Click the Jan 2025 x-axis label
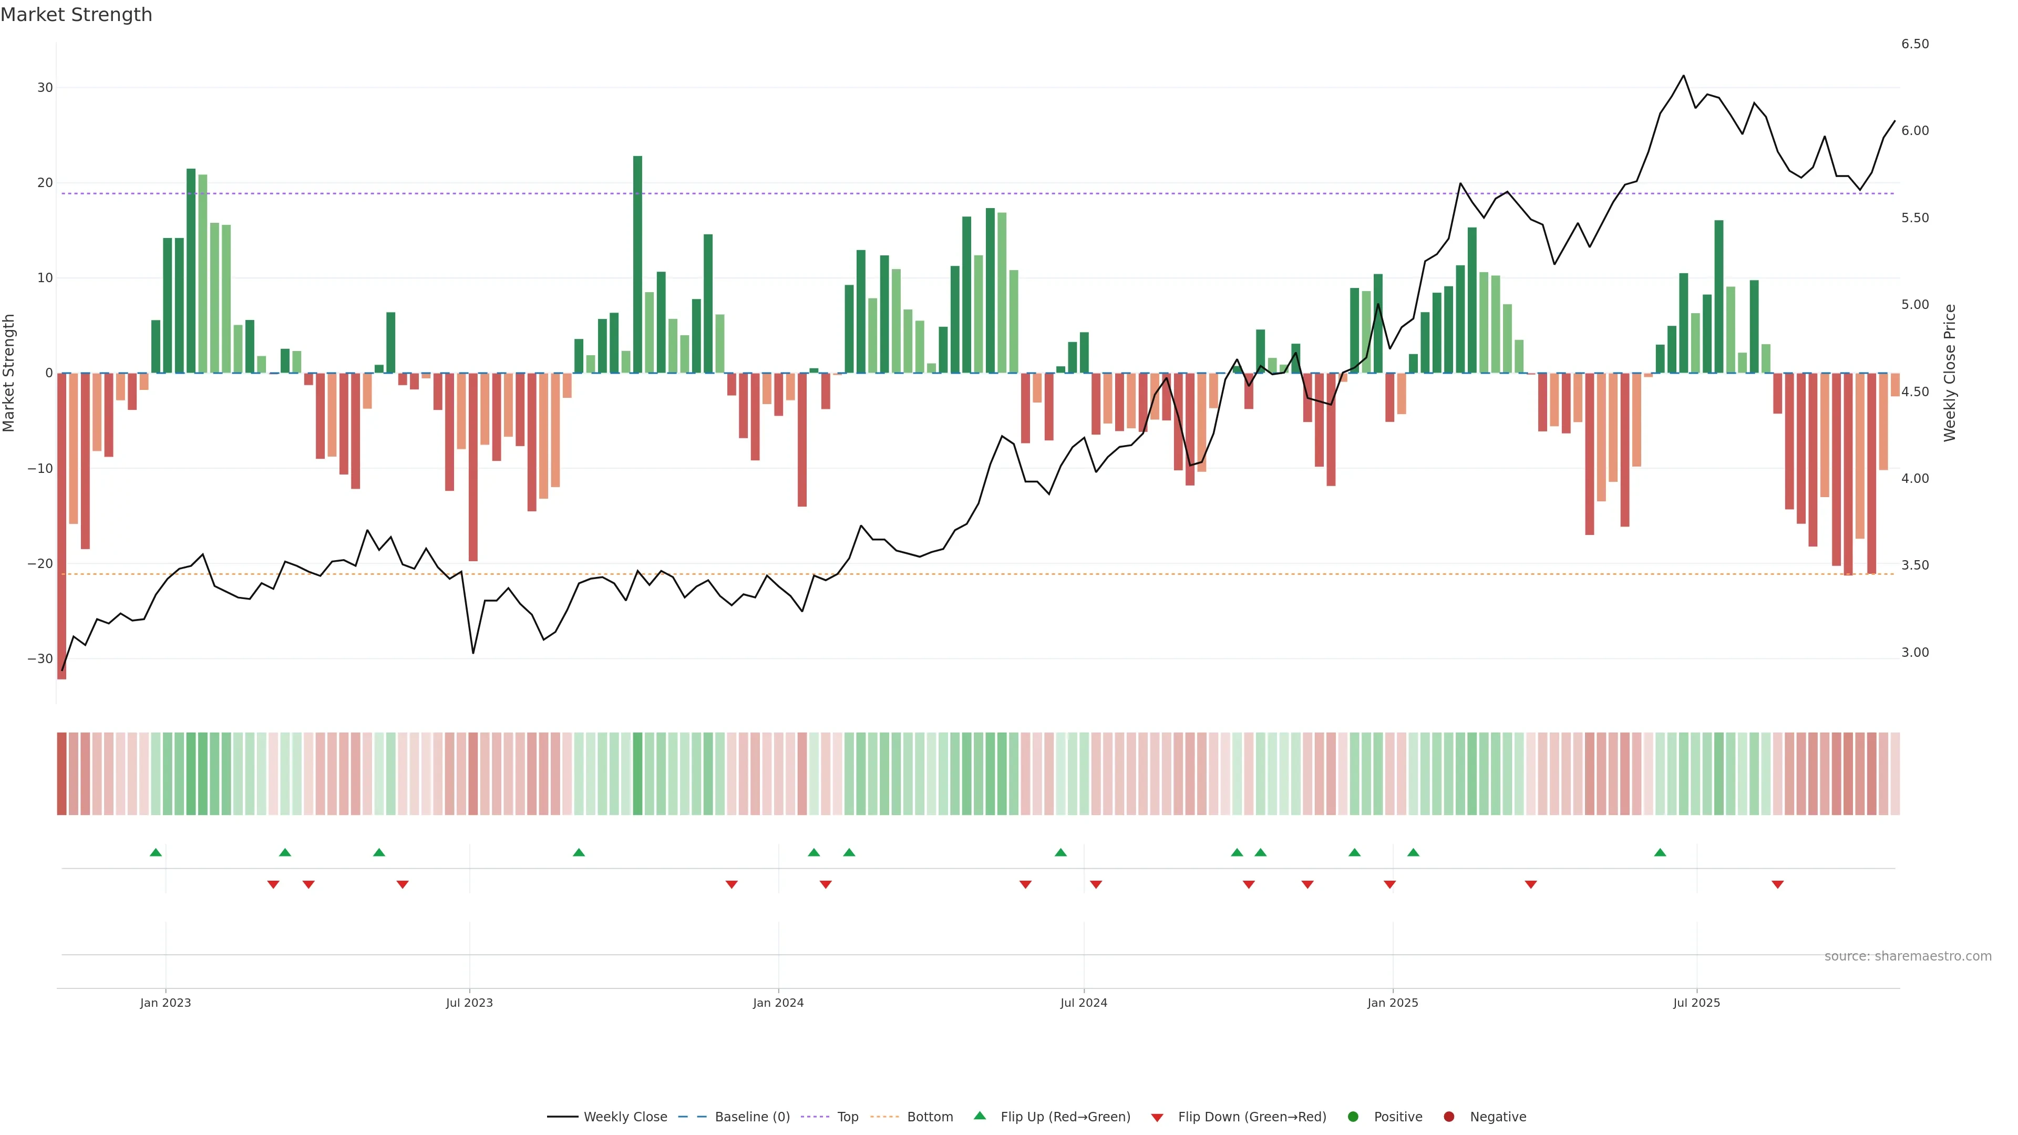 [x=1392, y=1003]
